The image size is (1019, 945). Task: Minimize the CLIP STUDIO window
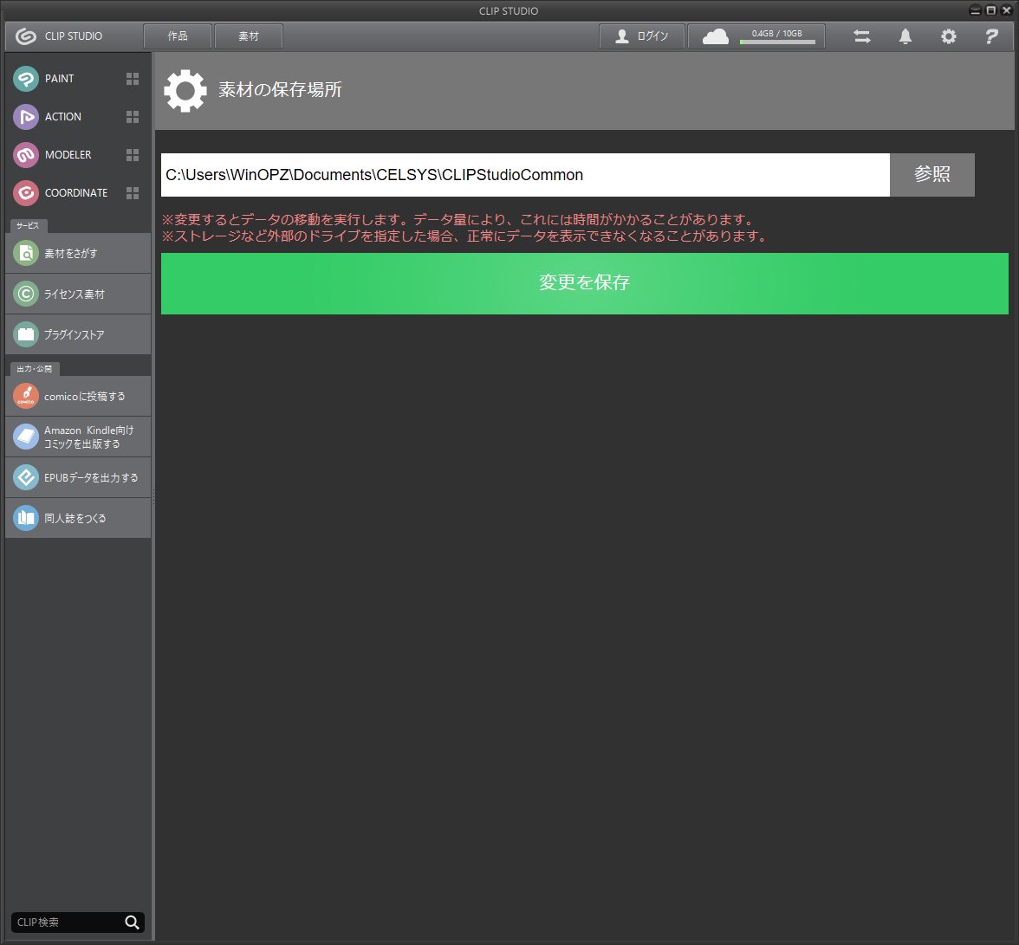coord(976,10)
